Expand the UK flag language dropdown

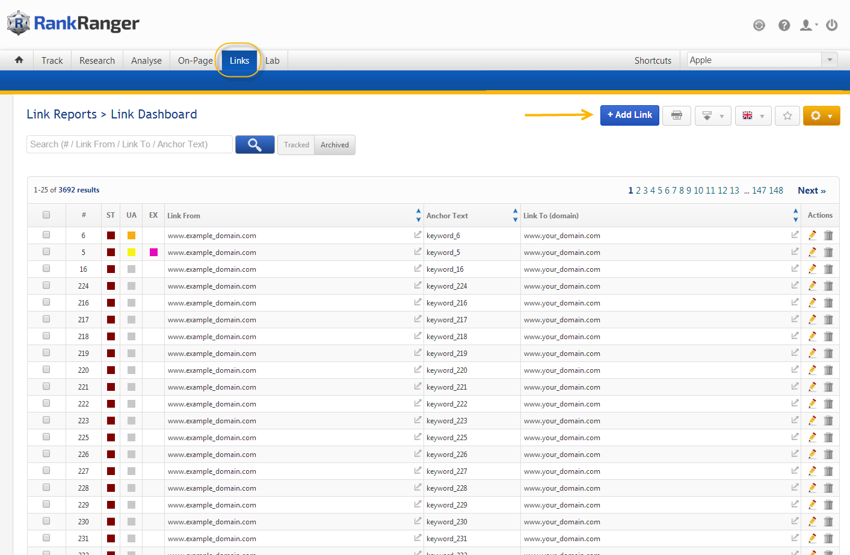click(753, 115)
